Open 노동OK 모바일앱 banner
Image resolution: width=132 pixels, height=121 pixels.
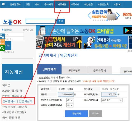tap(84, 31)
